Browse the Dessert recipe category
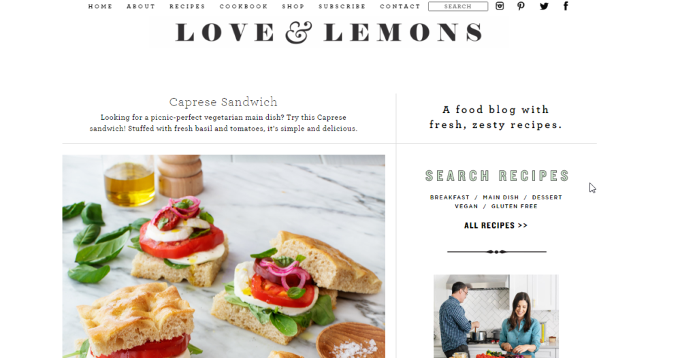Screen dimensions: 697x358 coord(547,197)
